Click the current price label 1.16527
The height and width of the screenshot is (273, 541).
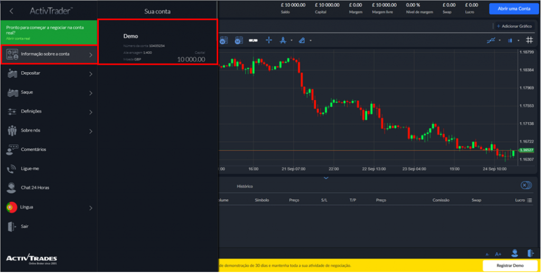527,150
